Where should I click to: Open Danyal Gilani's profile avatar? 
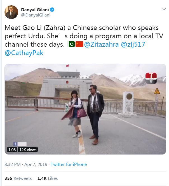point(11,12)
